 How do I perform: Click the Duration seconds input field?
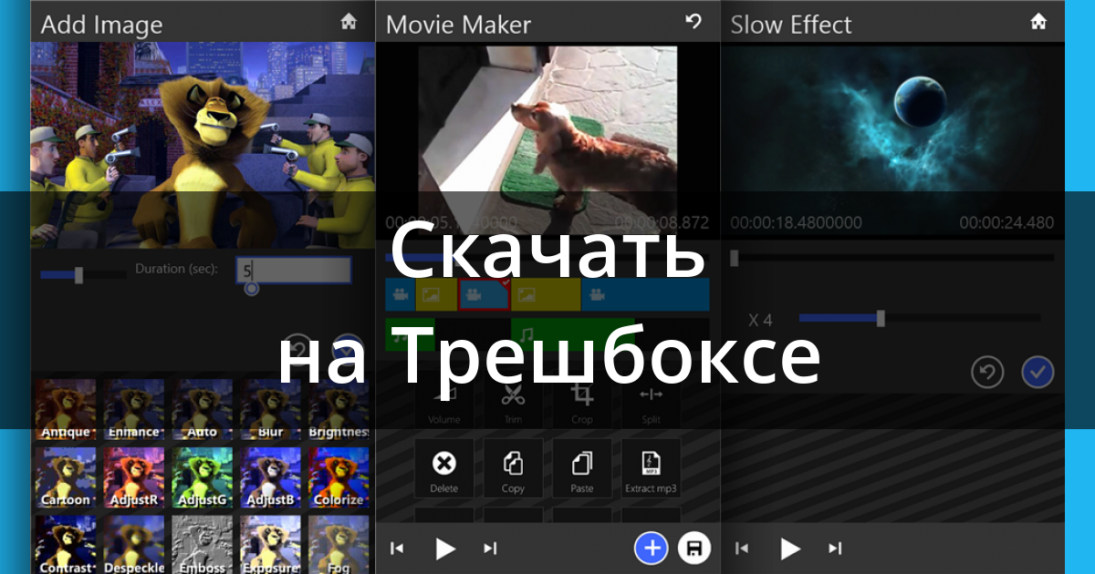click(294, 270)
